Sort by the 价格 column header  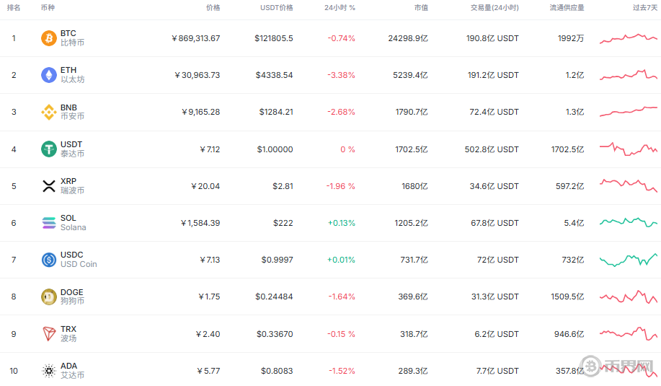[x=213, y=7]
